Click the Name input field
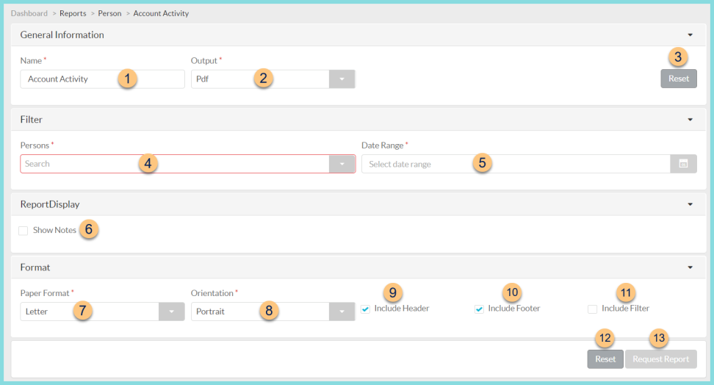Screen dimensions: 714x385 pos(102,79)
